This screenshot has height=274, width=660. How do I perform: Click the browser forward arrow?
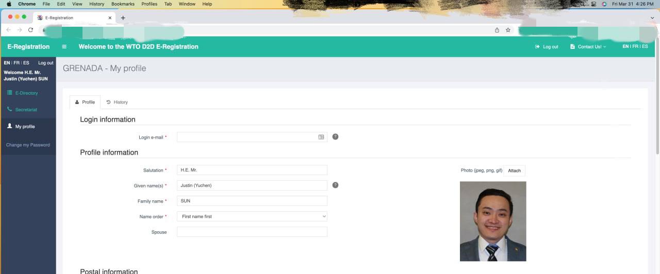(20, 30)
